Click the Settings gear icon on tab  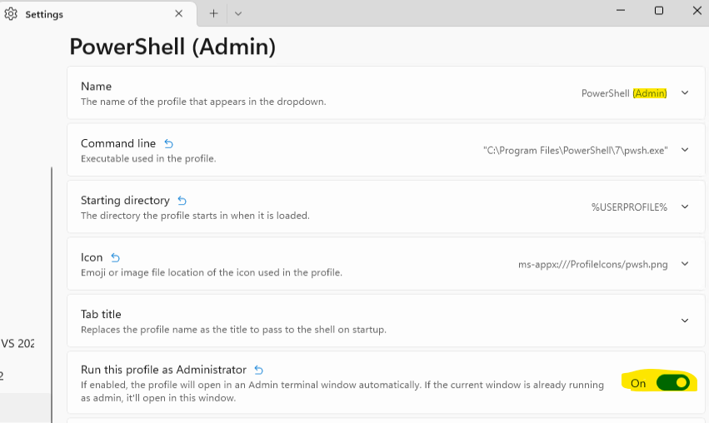coord(11,14)
